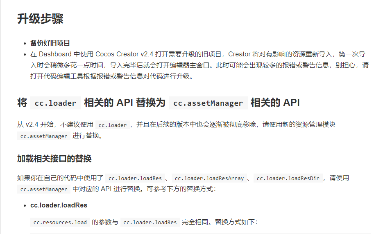The image size is (392, 234).
Task: Click the 加载相关接口的替换 subheading
Action: [54, 158]
